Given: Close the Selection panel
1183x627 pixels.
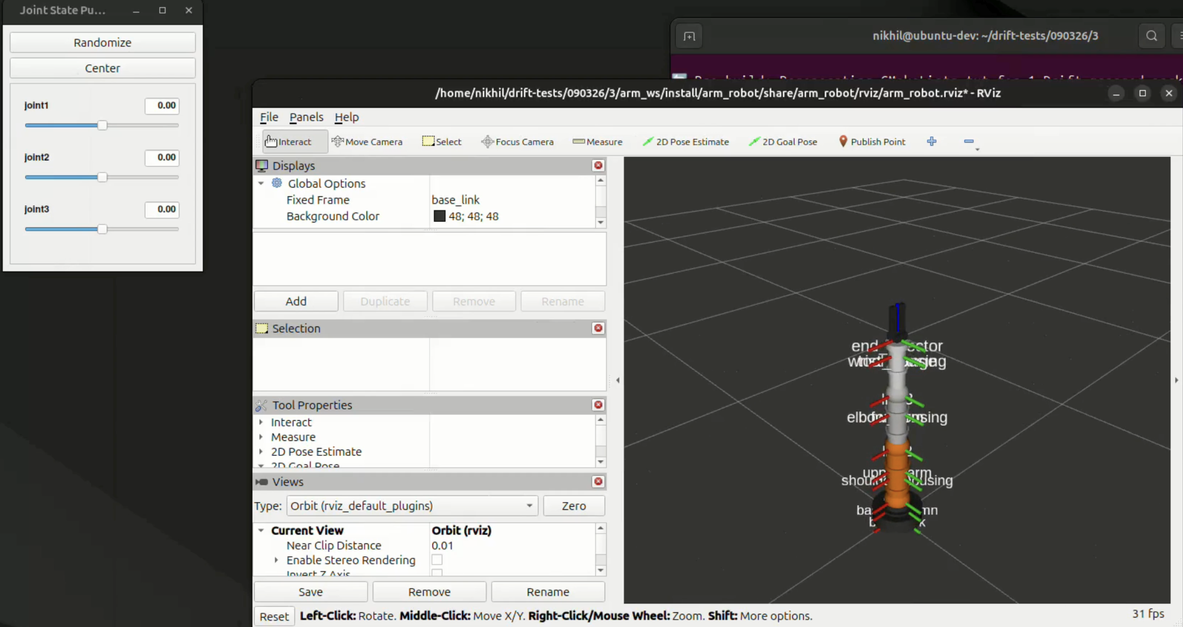Looking at the screenshot, I should click(x=598, y=328).
